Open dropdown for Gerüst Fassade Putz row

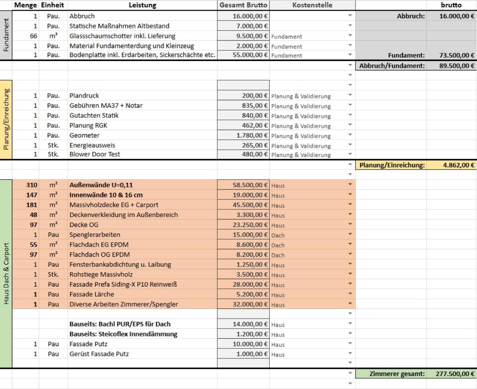(350, 354)
